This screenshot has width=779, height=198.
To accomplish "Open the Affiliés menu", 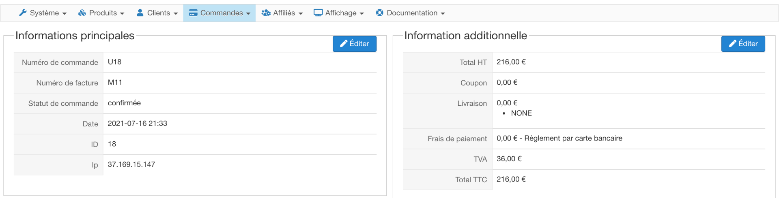I will (x=284, y=13).
